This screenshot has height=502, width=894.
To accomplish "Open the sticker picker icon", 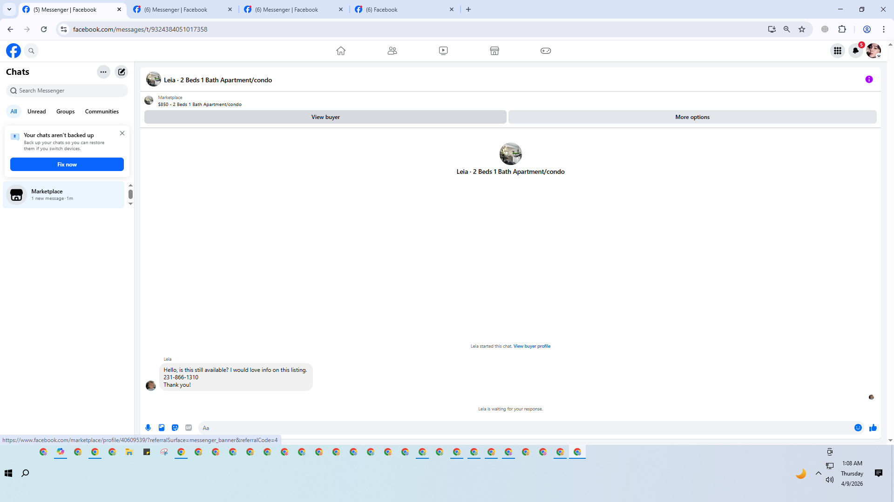I will pos(175,428).
